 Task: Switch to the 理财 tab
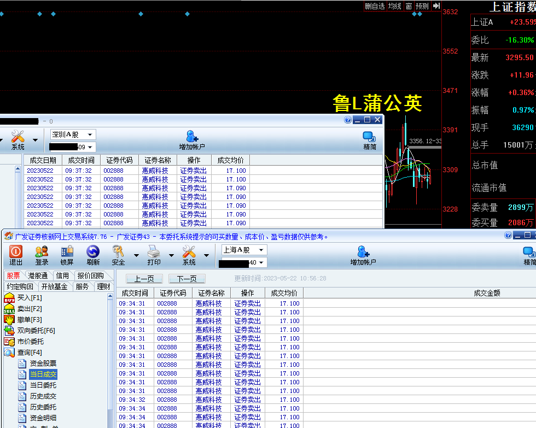103,286
